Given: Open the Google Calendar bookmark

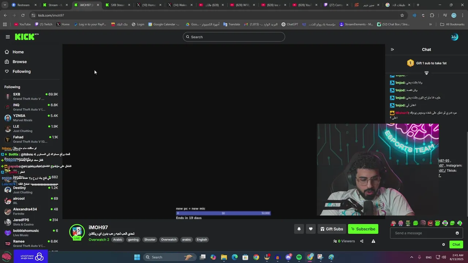Looking at the screenshot, I should [164, 24].
